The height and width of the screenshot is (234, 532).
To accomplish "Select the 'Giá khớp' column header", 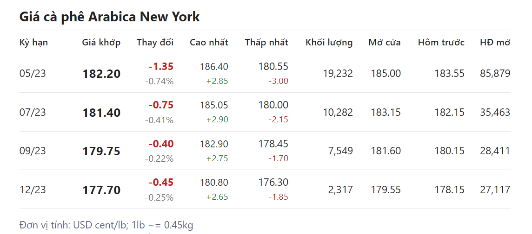I will click(x=101, y=43).
